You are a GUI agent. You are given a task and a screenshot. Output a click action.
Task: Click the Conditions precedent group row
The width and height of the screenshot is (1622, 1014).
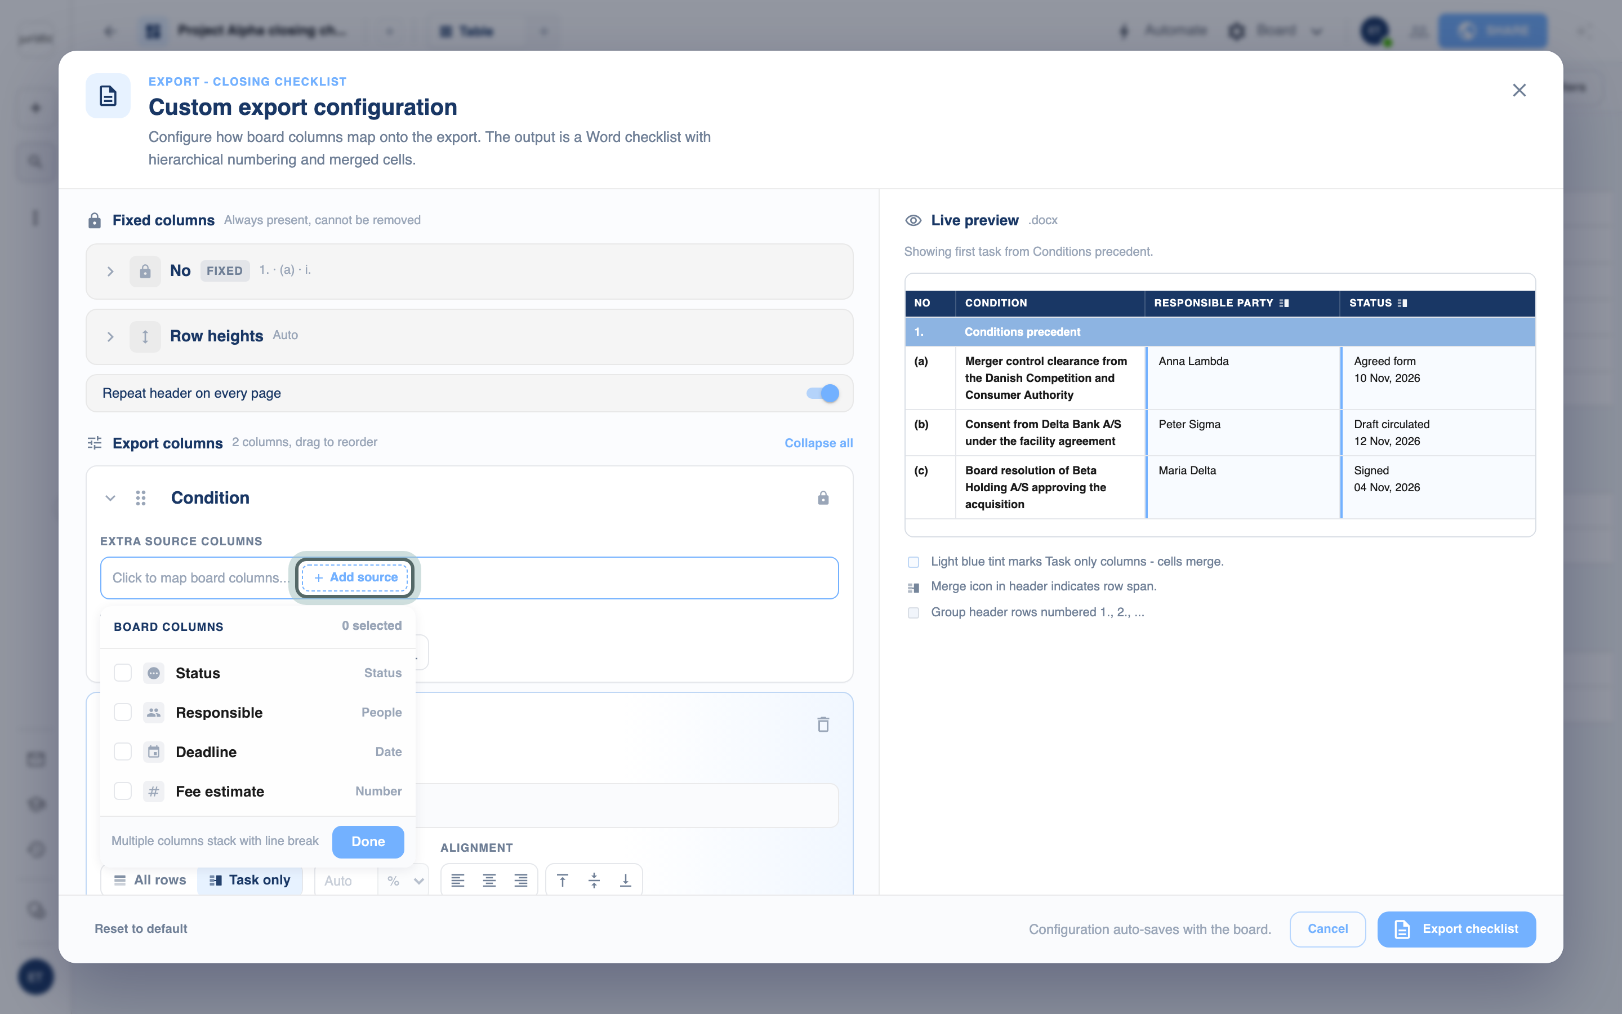1219,332
